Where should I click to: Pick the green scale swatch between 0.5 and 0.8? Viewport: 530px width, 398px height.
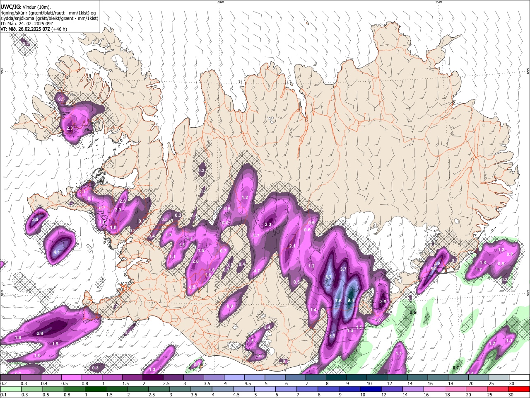click(x=53, y=389)
